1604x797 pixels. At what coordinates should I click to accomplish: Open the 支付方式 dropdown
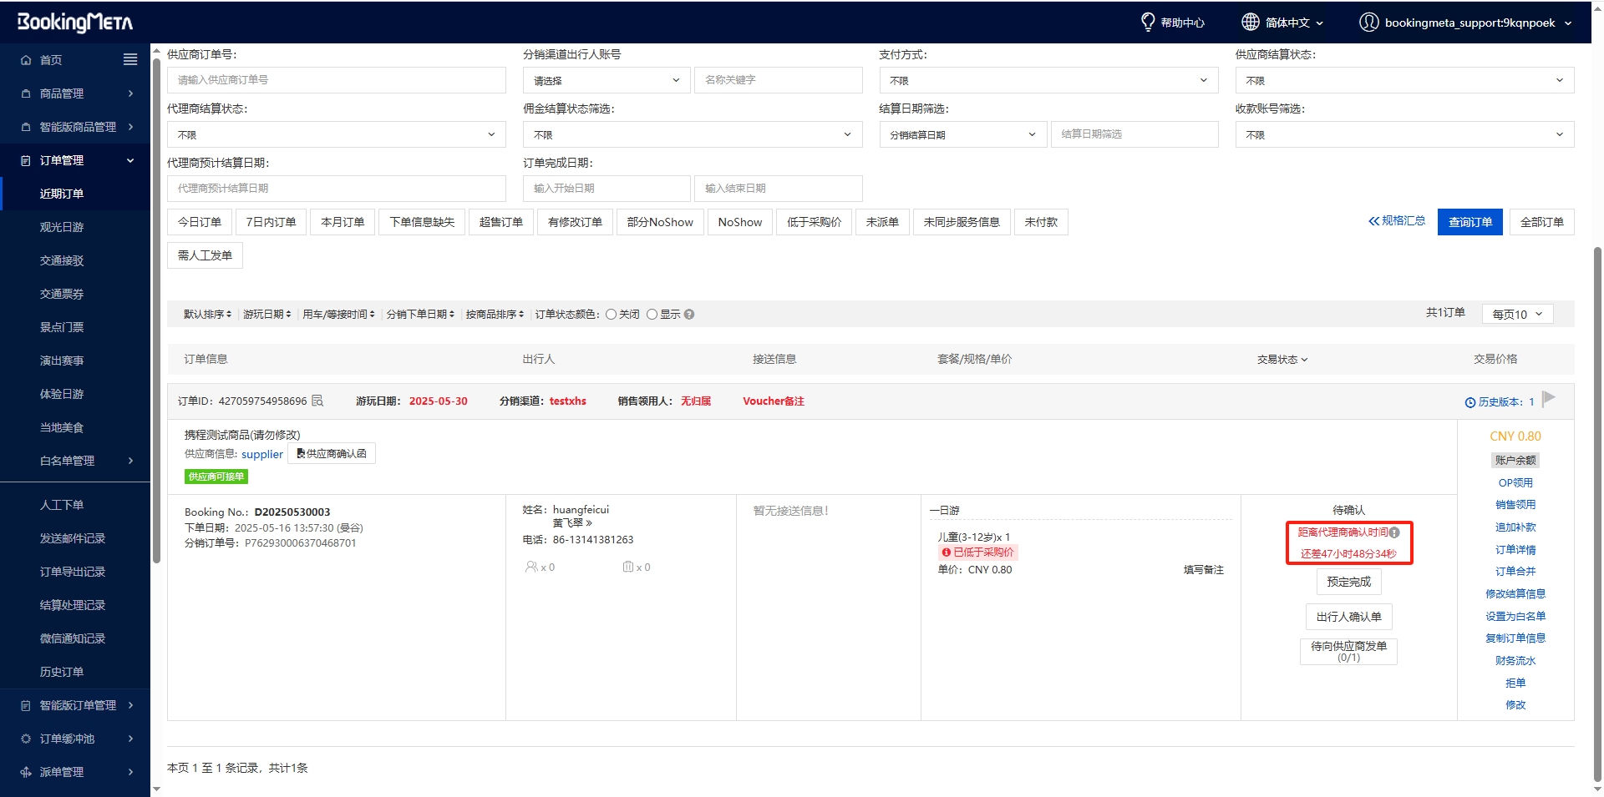[1048, 80]
